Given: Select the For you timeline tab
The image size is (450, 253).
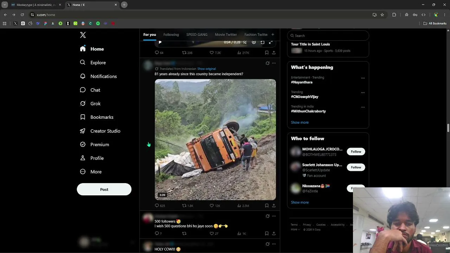Looking at the screenshot, I should [149, 34].
